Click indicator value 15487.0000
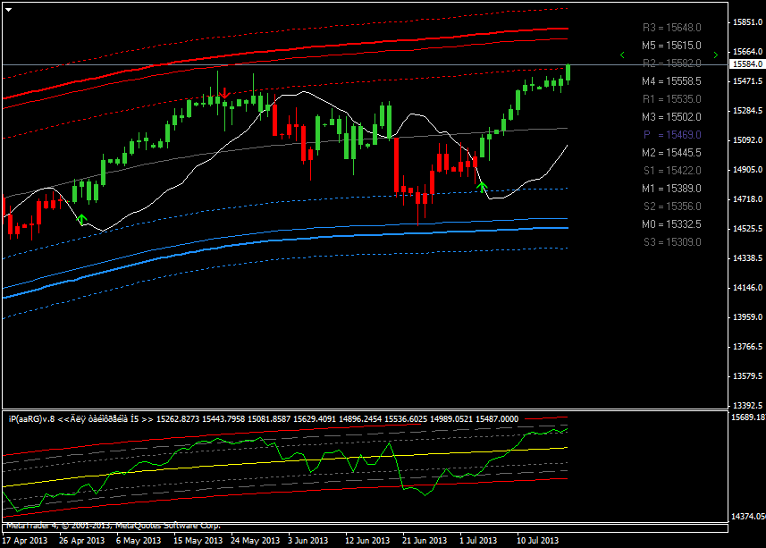The image size is (766, 548). click(x=497, y=419)
